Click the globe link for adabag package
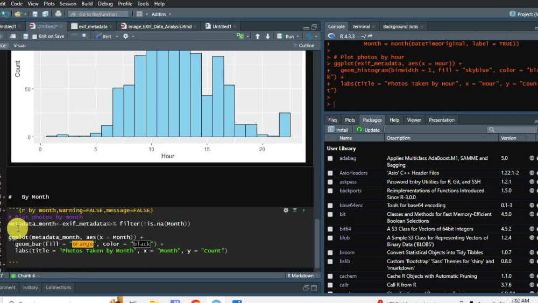Screen dimensions: 538x303 point(532,158)
